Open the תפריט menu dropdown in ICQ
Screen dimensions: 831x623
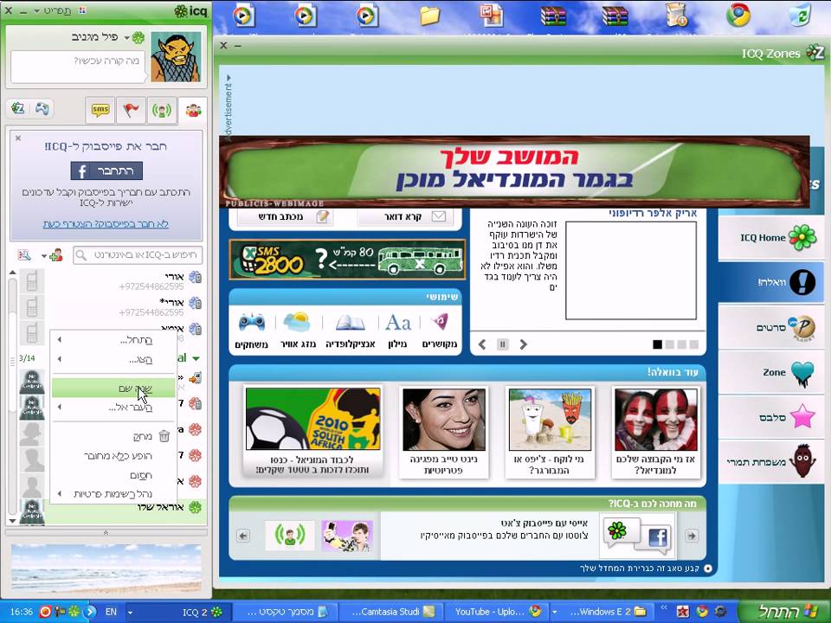pos(52,10)
